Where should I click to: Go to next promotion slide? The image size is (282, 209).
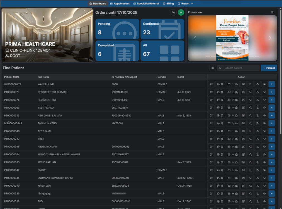(270, 38)
